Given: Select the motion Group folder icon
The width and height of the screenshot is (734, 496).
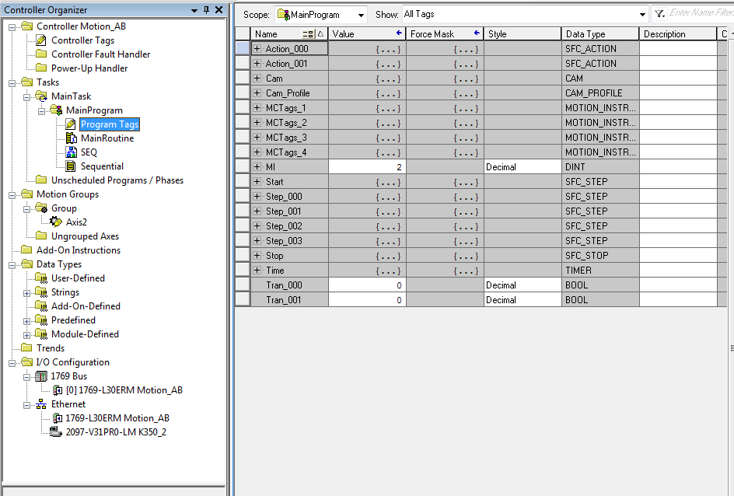Looking at the screenshot, I should (42, 208).
